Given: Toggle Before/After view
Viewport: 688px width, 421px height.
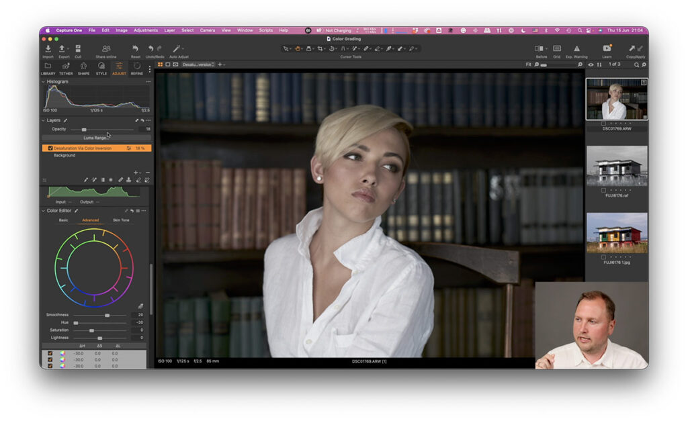Looking at the screenshot, I should 540,48.
